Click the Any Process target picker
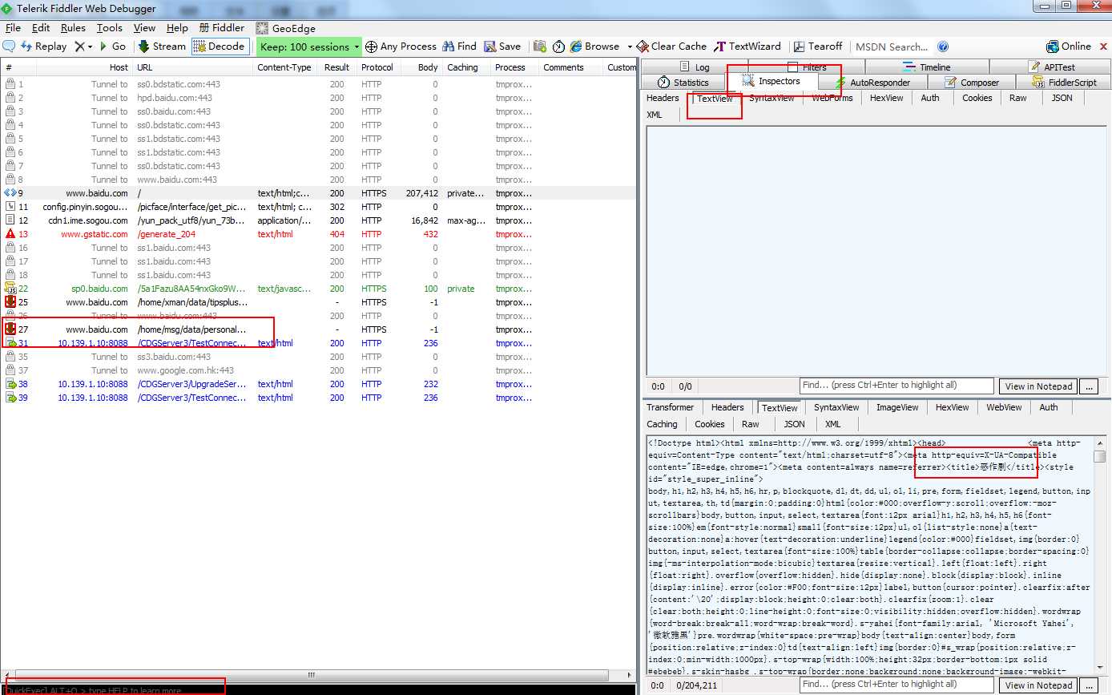The height and width of the screenshot is (695, 1112). 401,46
